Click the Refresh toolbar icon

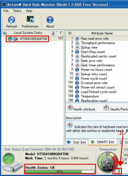pyautogui.click(x=12, y=20)
